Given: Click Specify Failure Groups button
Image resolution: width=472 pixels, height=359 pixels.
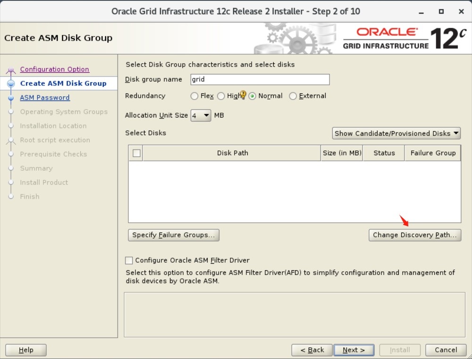Looking at the screenshot, I should tap(174, 235).
